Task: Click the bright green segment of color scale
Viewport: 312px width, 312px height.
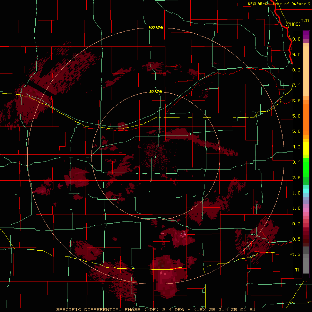Action: [306, 167]
